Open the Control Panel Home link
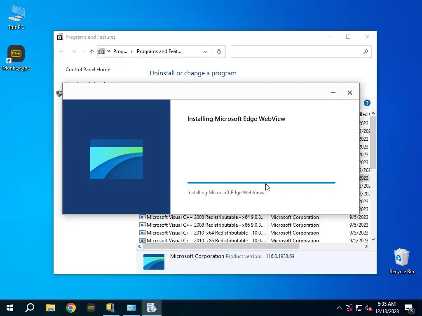This screenshot has width=422, height=316. [88, 69]
